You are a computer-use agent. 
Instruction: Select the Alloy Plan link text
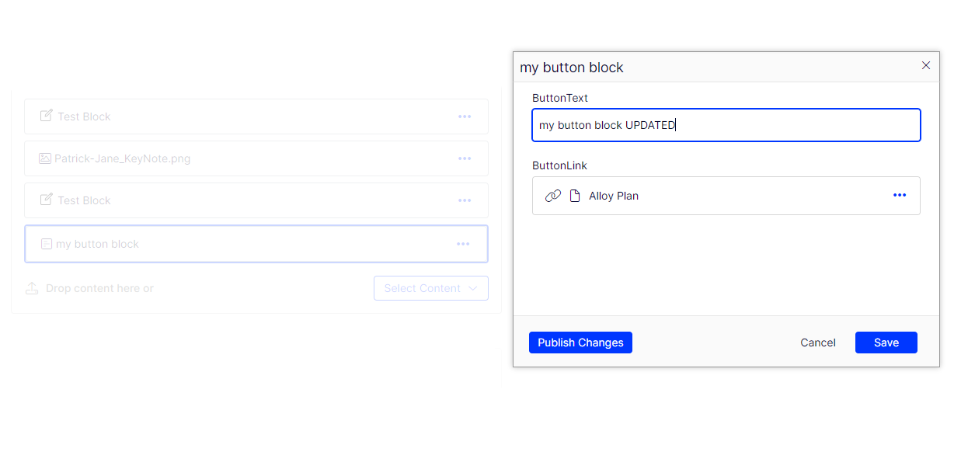614,196
